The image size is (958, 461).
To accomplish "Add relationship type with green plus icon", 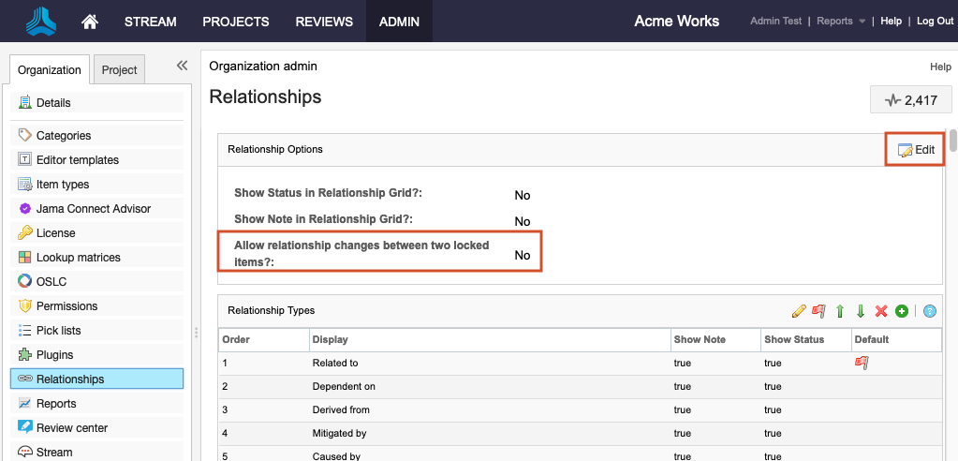I will (x=901, y=311).
